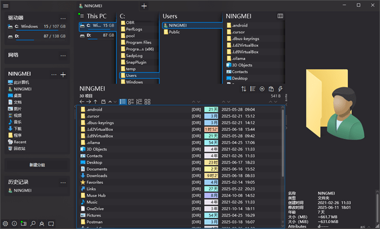Open the 驱动器 section ellipsis menu
This screenshot has height=229, width=380.
[63, 18]
